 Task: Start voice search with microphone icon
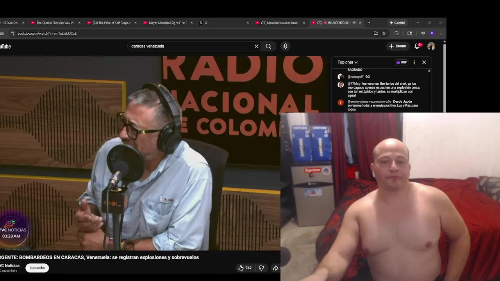[x=285, y=46]
